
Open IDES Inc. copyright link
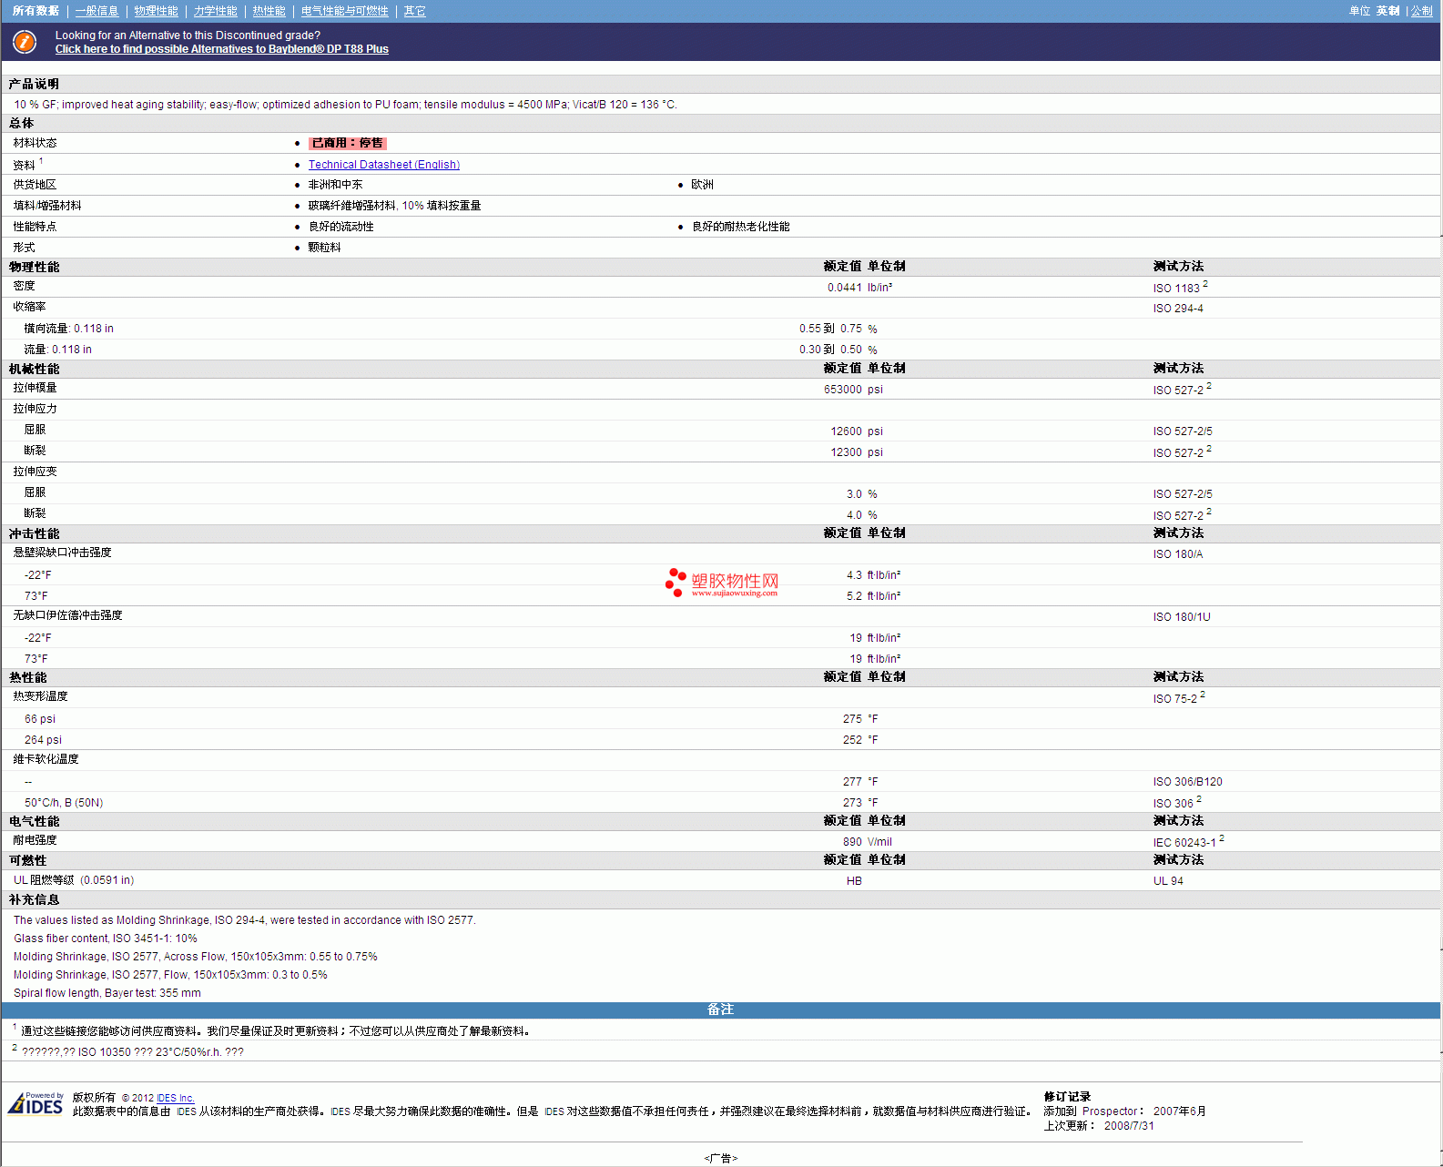tap(175, 1098)
